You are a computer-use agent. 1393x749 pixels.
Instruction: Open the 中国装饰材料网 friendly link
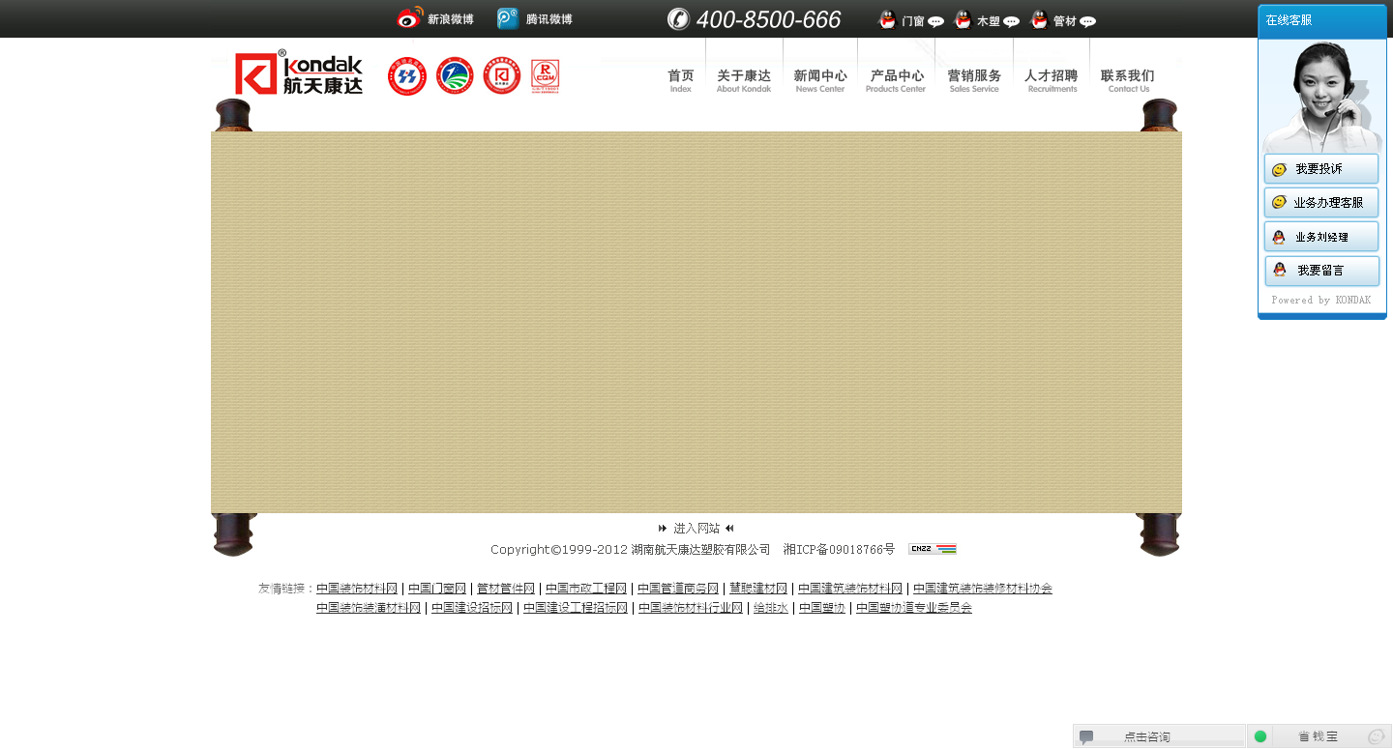point(357,589)
